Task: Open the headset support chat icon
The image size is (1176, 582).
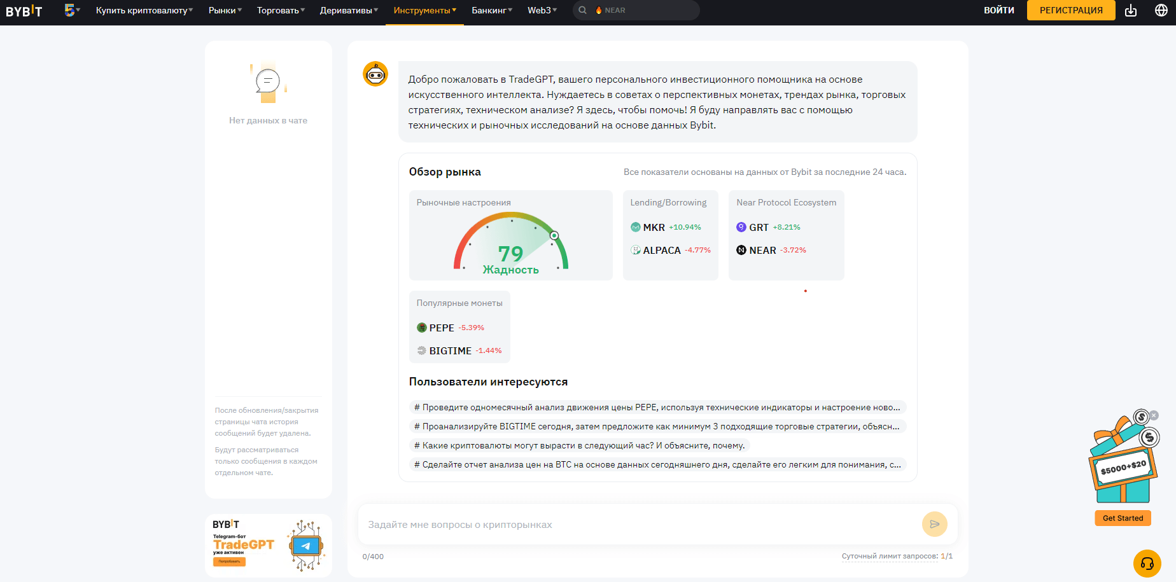Action: pyautogui.click(x=1147, y=564)
